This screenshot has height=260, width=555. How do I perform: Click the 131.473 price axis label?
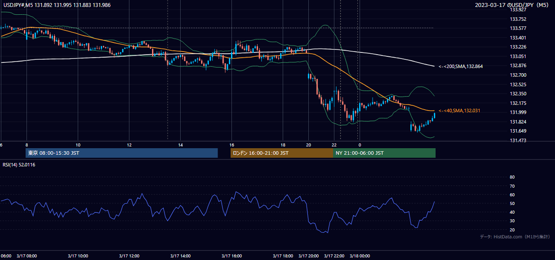click(519, 140)
